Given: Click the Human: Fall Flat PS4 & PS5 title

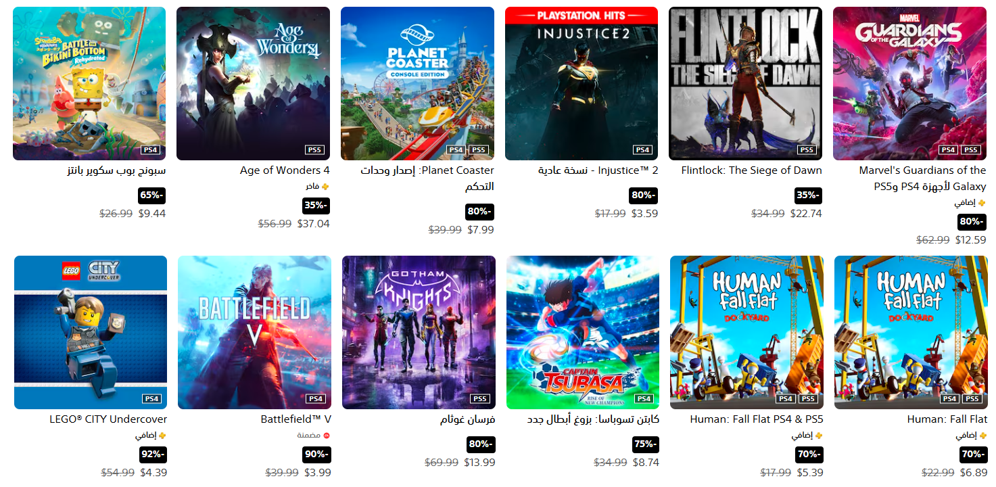Looking at the screenshot, I should point(757,419).
